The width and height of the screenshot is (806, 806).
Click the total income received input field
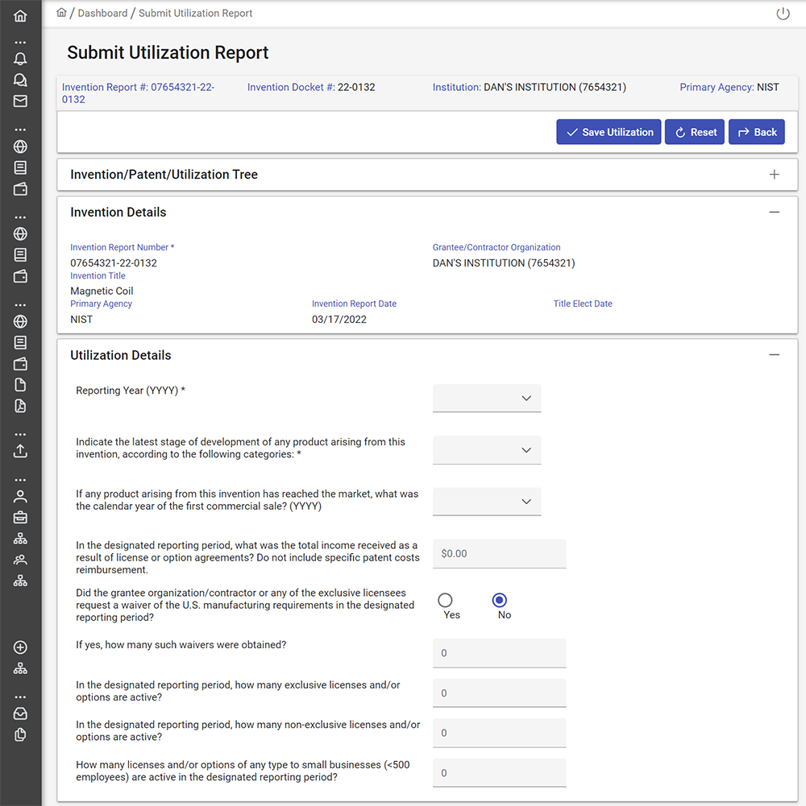tap(499, 554)
